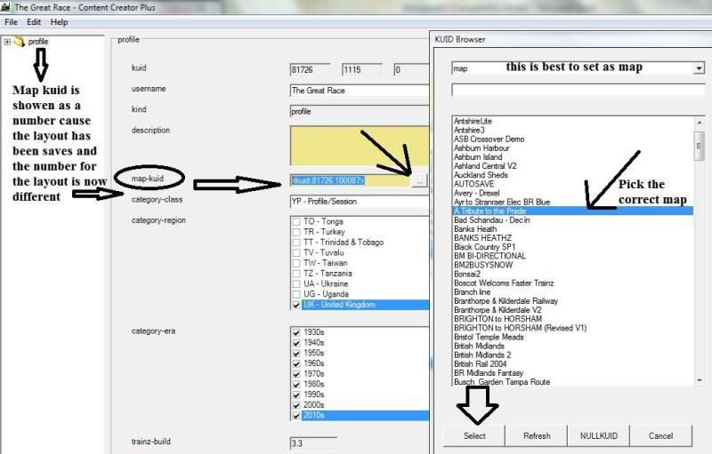The width and height of the screenshot is (712, 454).
Task: Open the Help menu
Action: point(59,21)
